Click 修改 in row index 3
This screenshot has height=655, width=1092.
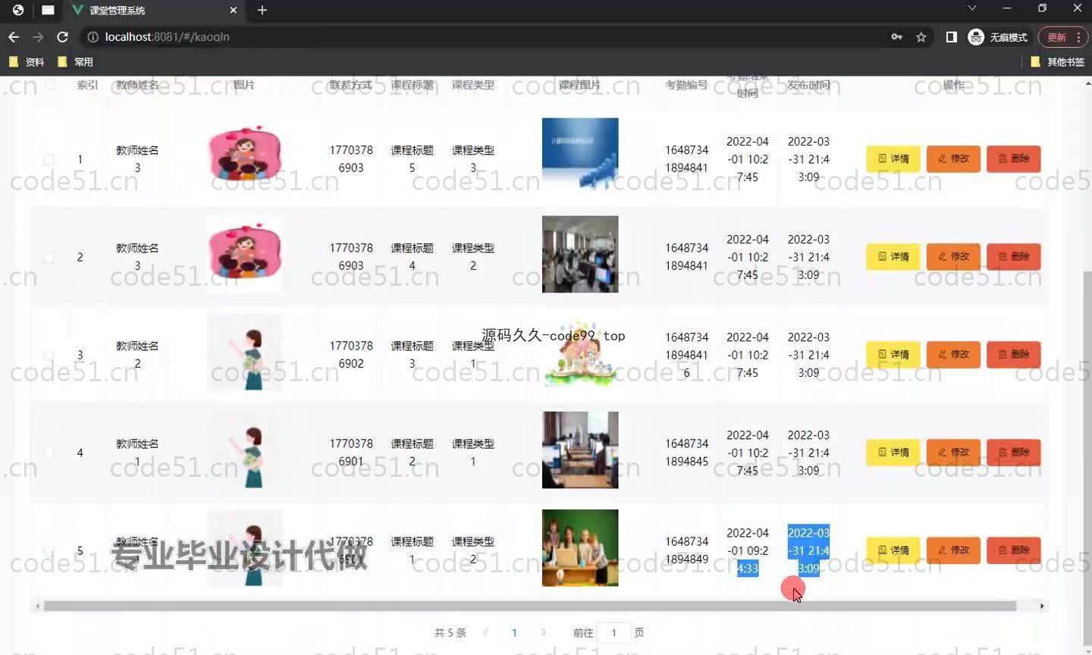tap(953, 354)
